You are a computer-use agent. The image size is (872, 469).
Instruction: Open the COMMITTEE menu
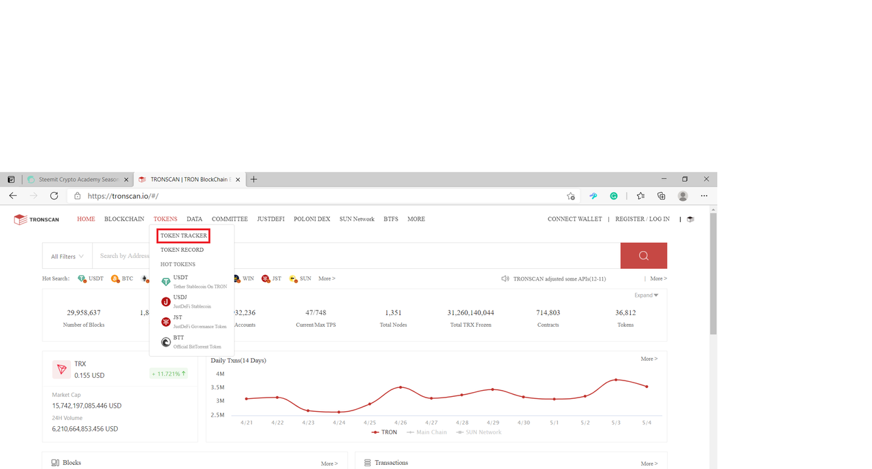(230, 219)
